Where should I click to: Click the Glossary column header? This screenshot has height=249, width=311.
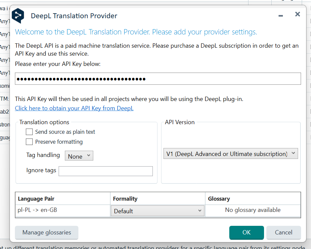coord(219,199)
